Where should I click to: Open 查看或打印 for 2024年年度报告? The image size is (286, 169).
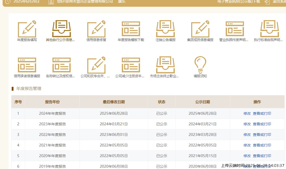[x=262, y=113]
